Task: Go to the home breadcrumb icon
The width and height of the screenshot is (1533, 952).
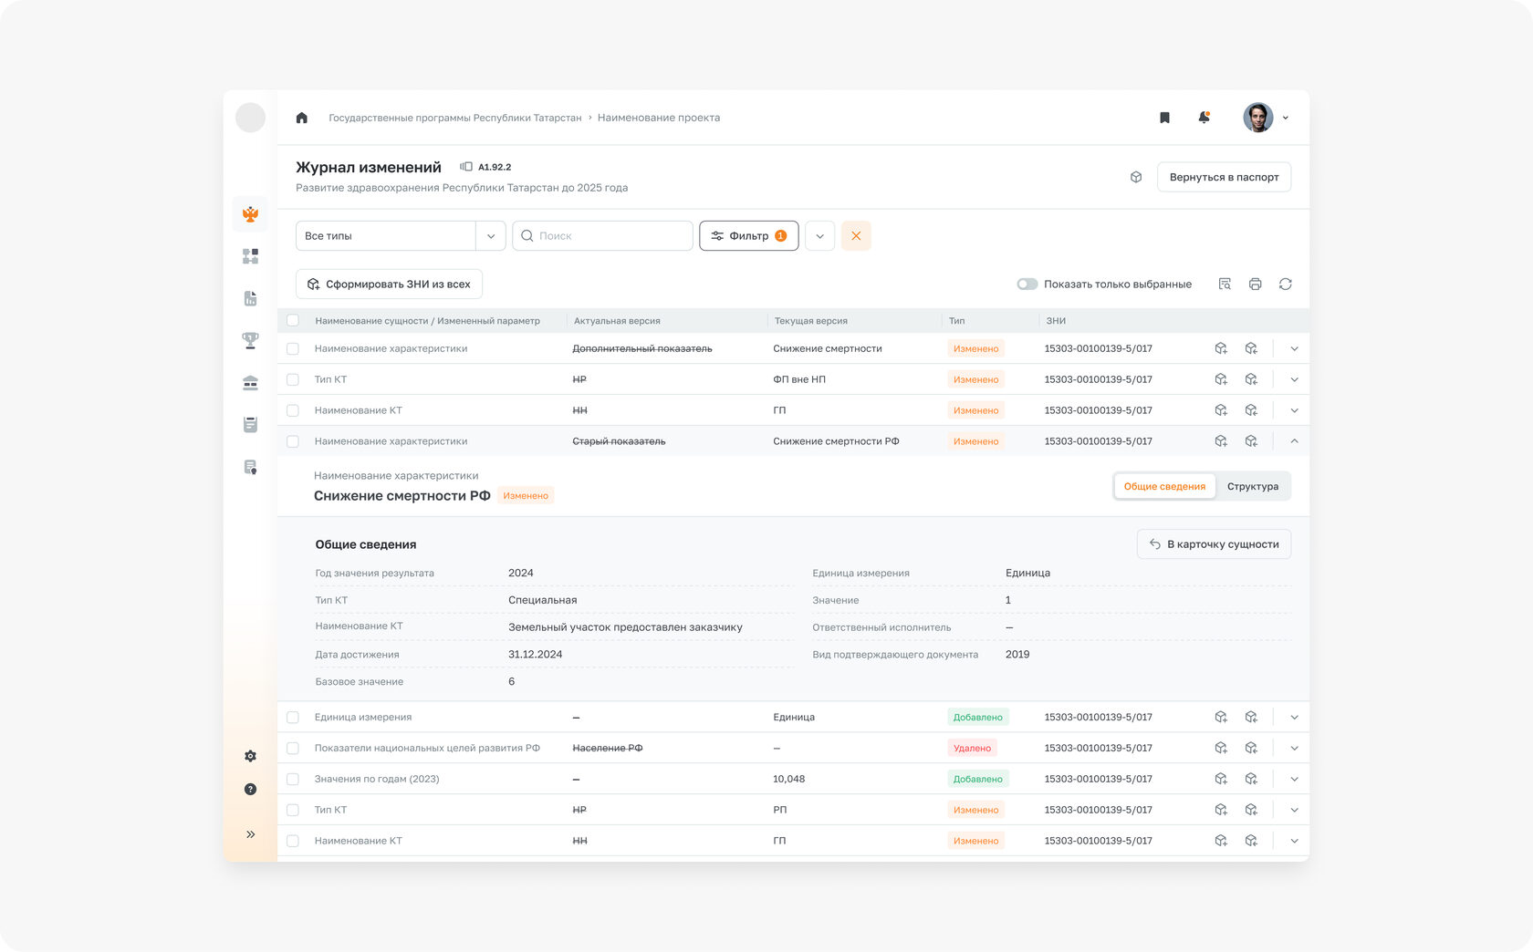Action: click(x=302, y=118)
